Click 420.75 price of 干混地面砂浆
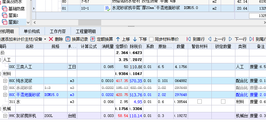The image size is (266, 126). pyautogui.click(x=122, y=95)
